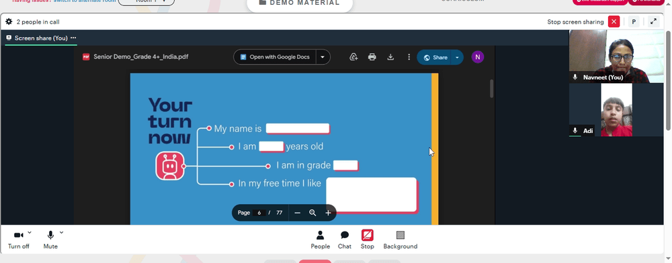Click the page number field
672x263 pixels.
click(259, 213)
